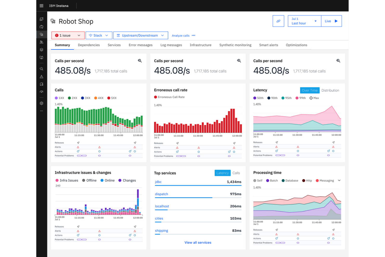The width and height of the screenshot is (385, 257).
Task: Switch Top services from Latency to Calls
Action: [236, 173]
